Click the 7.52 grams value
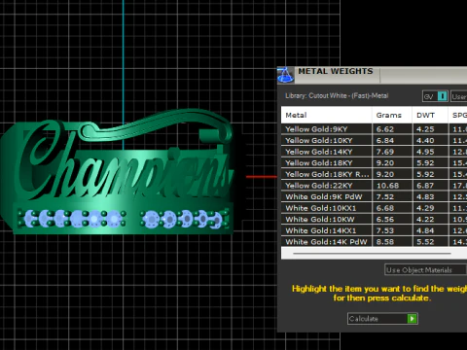The width and height of the screenshot is (467, 350). click(x=385, y=196)
